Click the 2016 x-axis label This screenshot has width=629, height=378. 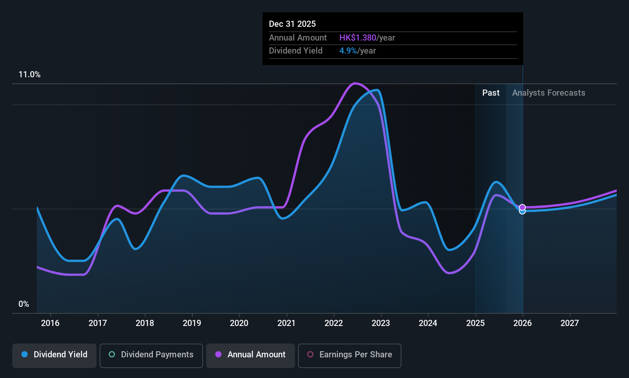click(x=50, y=323)
